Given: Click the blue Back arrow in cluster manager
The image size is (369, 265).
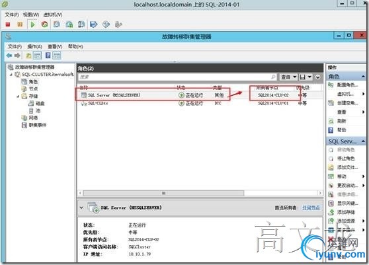Looking at the screenshot, I should pos(9,56).
